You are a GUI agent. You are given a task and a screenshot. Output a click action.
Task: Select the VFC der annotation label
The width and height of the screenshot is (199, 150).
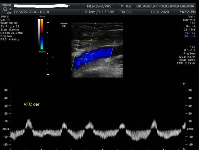click(31, 104)
